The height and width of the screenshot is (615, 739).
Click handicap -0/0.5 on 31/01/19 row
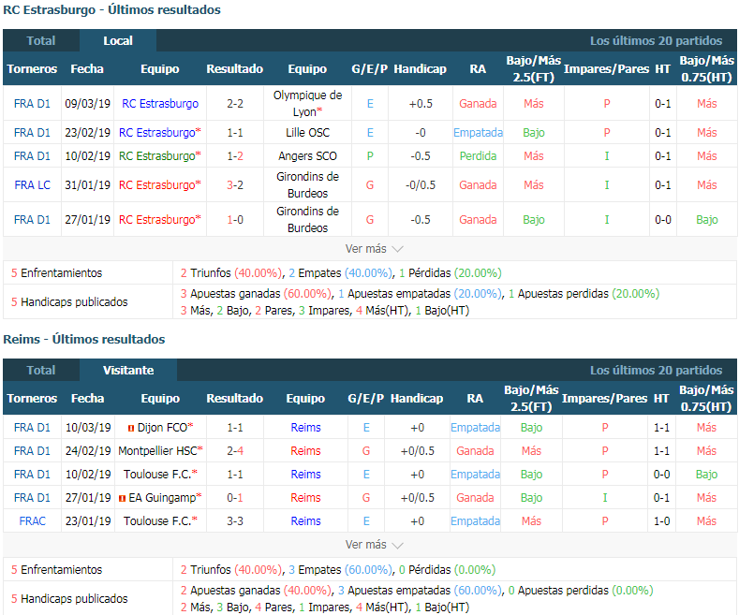pyautogui.click(x=421, y=185)
